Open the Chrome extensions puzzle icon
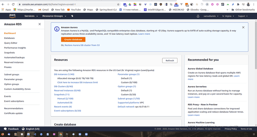Image resolution: width=257 pixels, height=137 pixels. coord(238,5)
